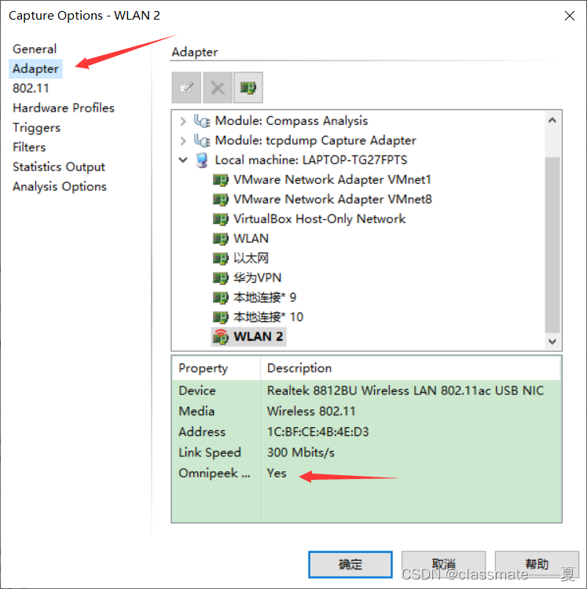Viewport: 587px width, 589px height.
Task: Click the Realtek 8812BU device description
Action: (405, 390)
